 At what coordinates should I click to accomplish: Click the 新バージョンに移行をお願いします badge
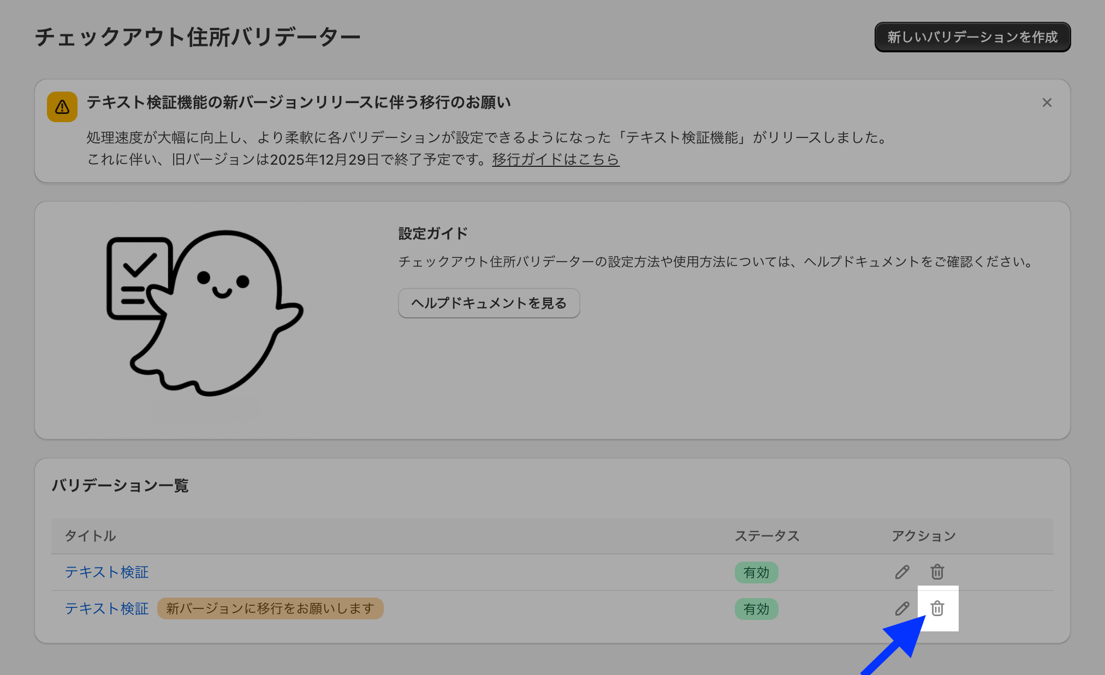tap(270, 608)
